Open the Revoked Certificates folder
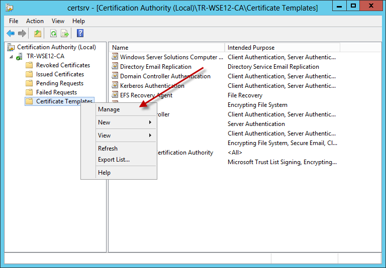Image resolution: width=386 pixels, height=268 pixels. pos(63,65)
